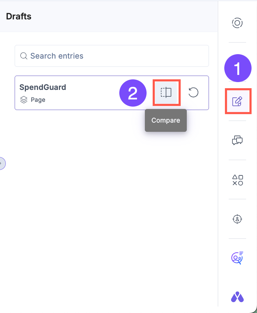
Task: Click the Drafts panel heading
Action: [19, 16]
